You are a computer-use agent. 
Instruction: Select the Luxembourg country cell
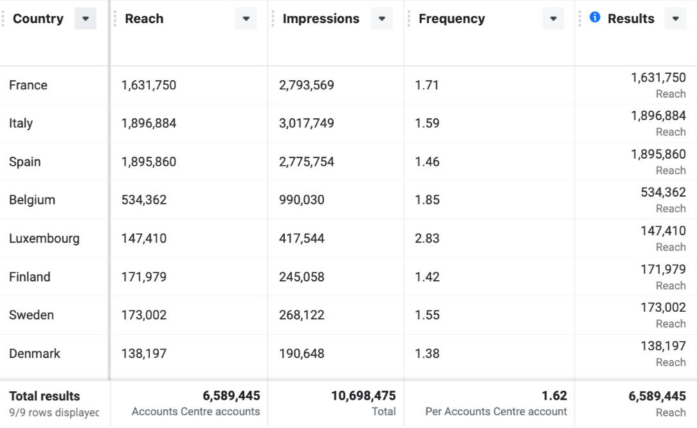tap(44, 238)
